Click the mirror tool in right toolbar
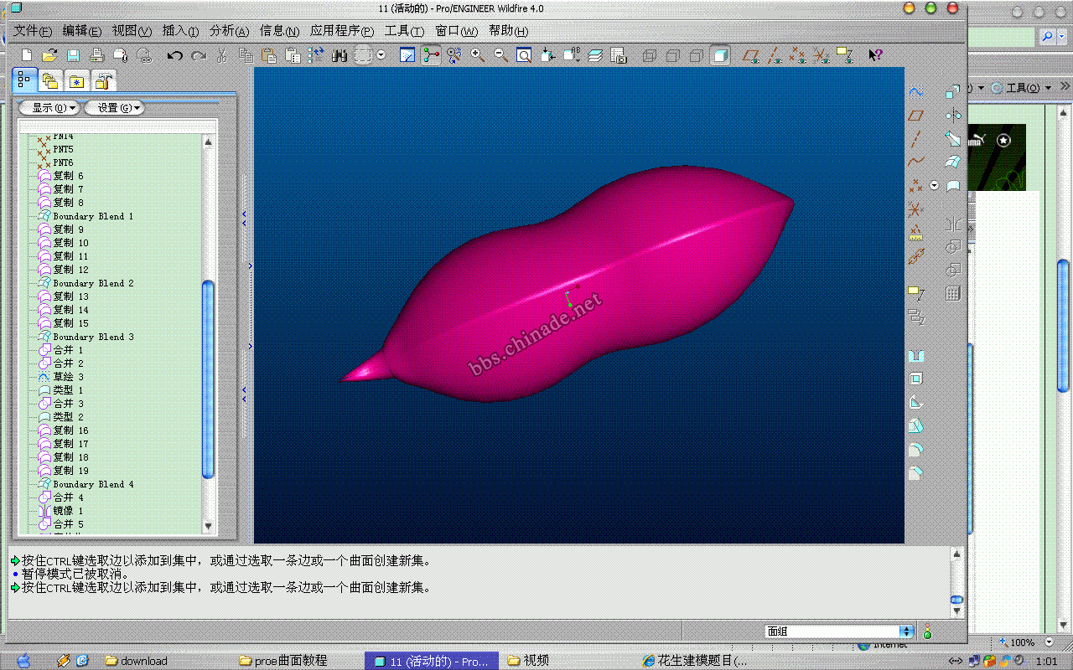The image size is (1073, 670). (x=953, y=224)
